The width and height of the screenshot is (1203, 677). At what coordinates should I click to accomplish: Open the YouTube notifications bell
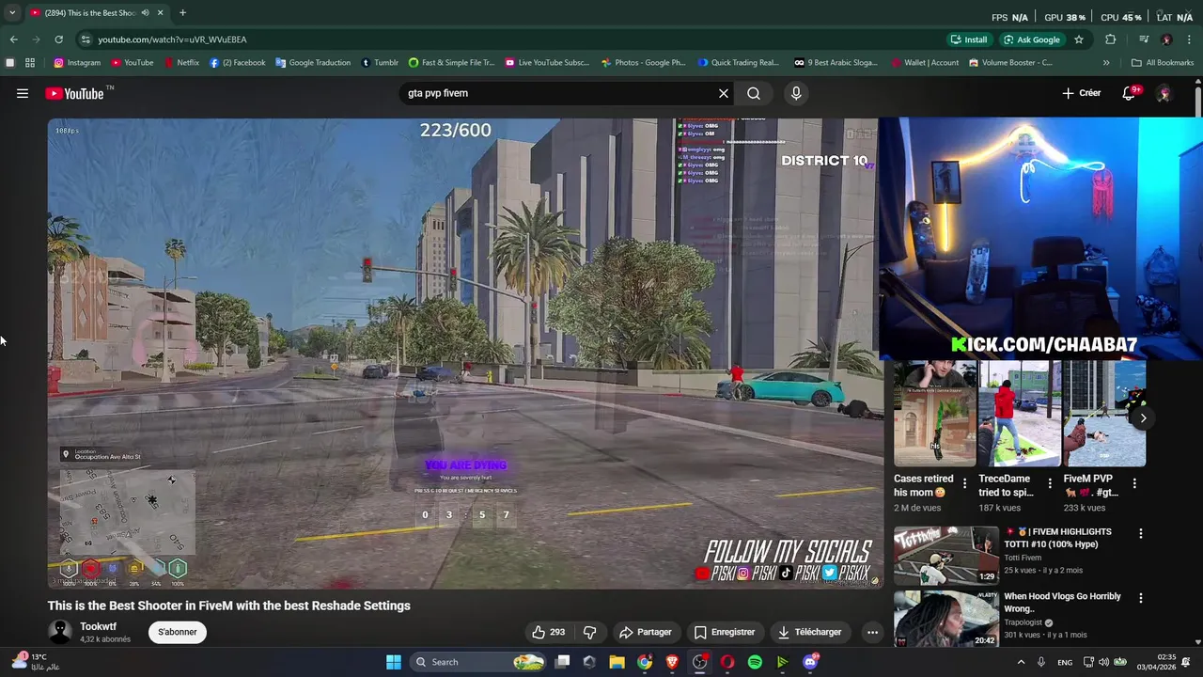pos(1129,93)
